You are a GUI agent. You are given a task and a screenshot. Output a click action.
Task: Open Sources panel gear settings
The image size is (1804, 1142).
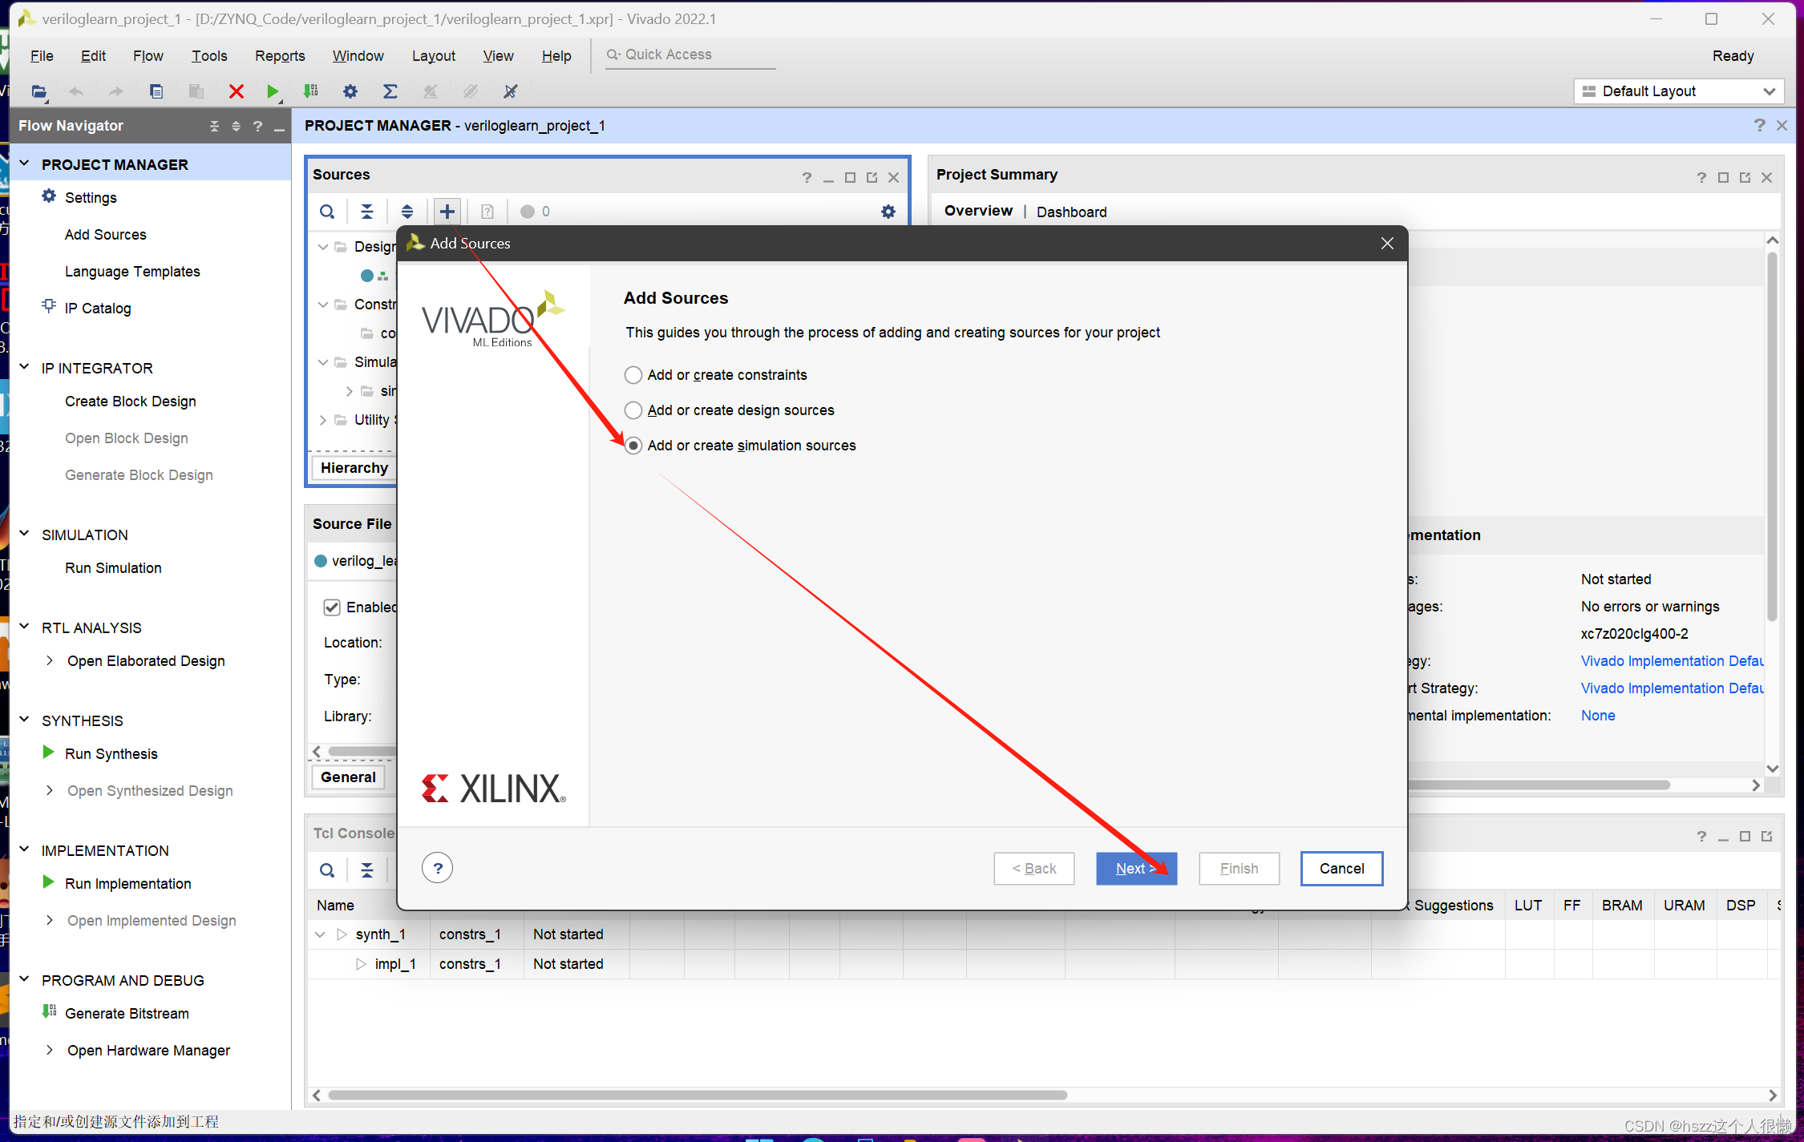pyautogui.click(x=888, y=212)
